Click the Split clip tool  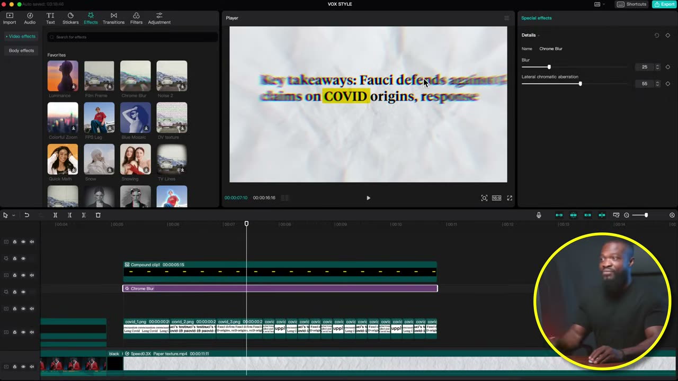(x=55, y=215)
